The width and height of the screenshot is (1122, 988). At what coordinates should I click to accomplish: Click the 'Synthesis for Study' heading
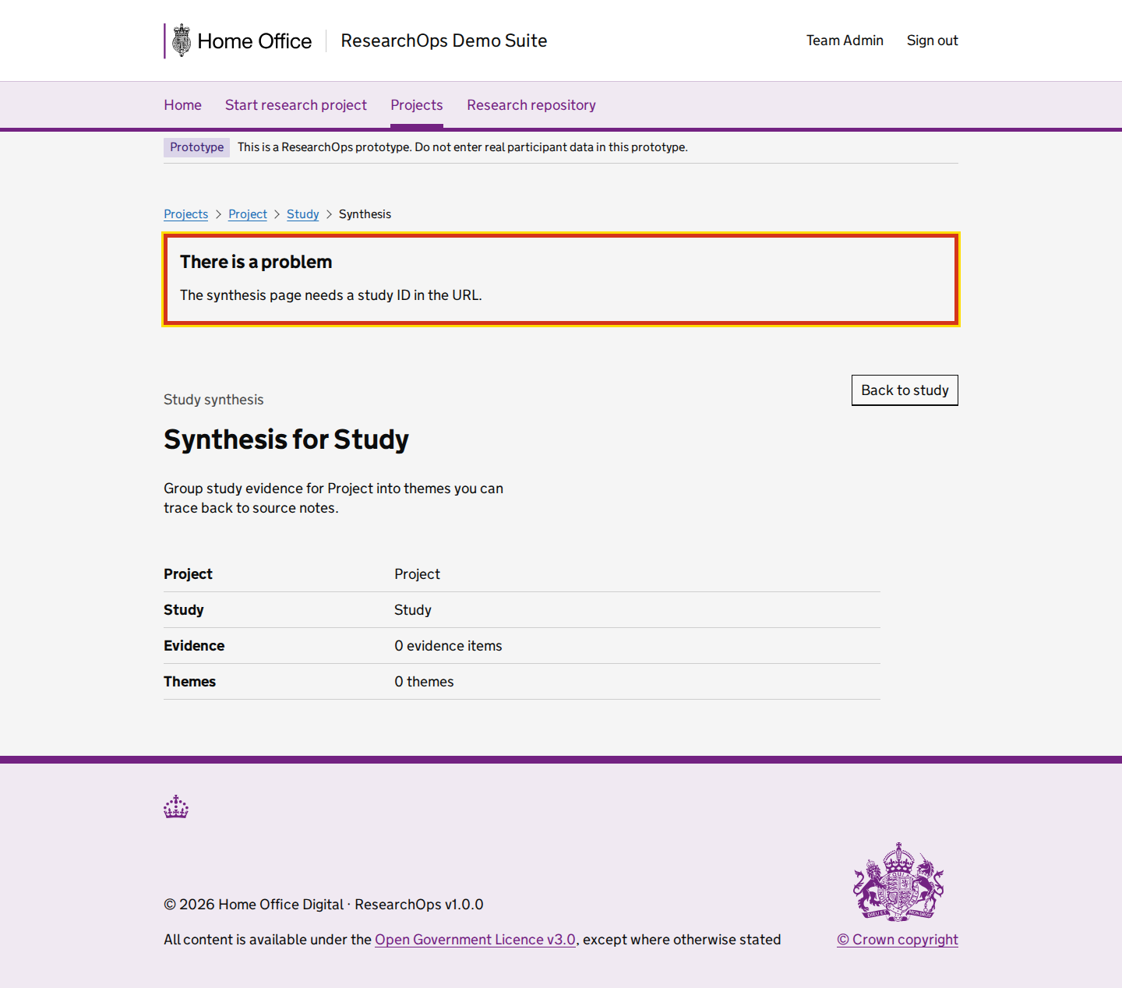286,439
